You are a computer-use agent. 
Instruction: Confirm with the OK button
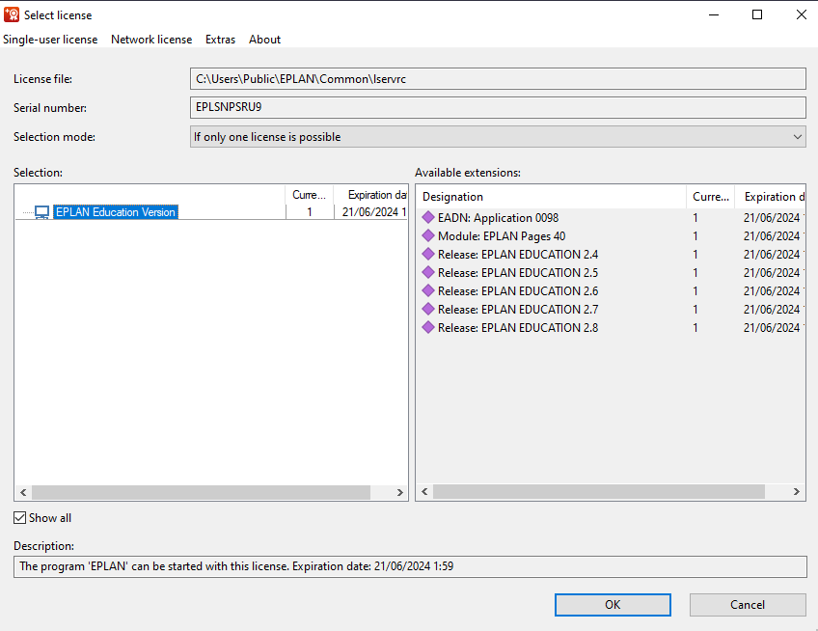(613, 604)
